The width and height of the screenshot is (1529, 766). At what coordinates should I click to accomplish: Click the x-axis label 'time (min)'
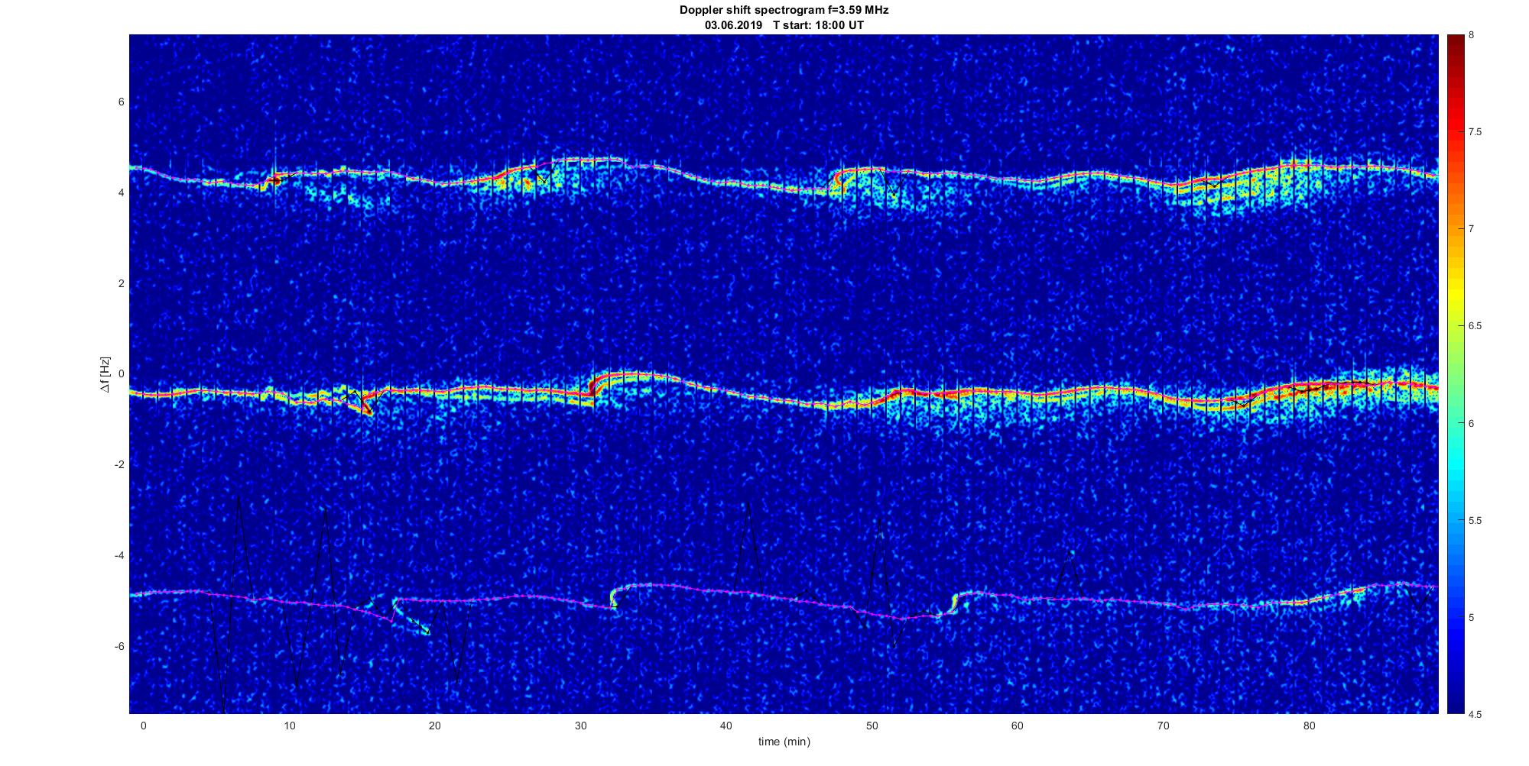(x=784, y=741)
